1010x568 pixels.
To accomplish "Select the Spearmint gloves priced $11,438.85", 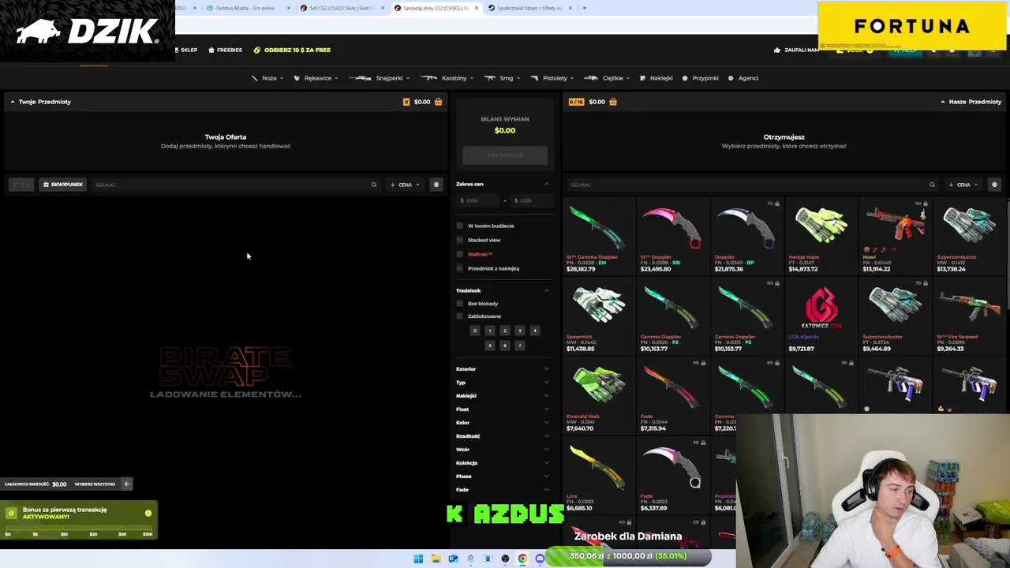I will pyautogui.click(x=598, y=316).
